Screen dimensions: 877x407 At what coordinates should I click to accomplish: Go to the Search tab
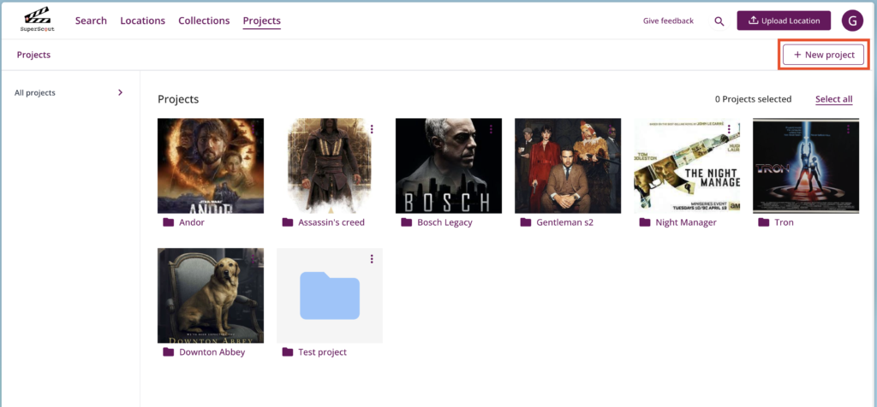coord(91,21)
